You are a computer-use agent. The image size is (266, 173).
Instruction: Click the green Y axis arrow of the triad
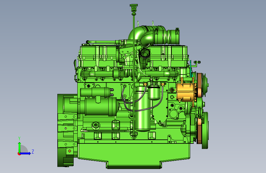point(19,147)
